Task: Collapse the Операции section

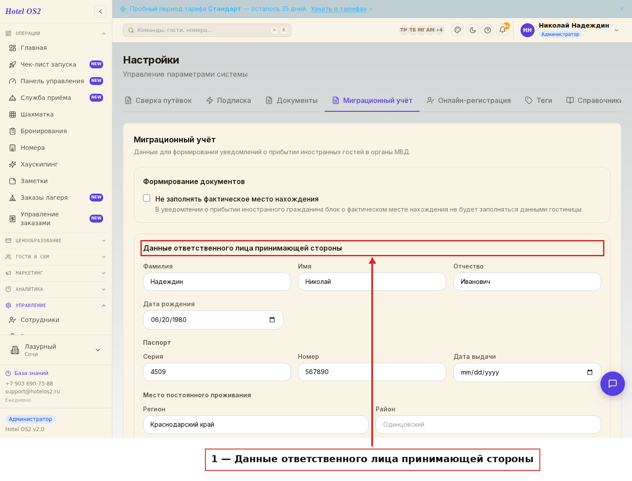Action: point(56,33)
